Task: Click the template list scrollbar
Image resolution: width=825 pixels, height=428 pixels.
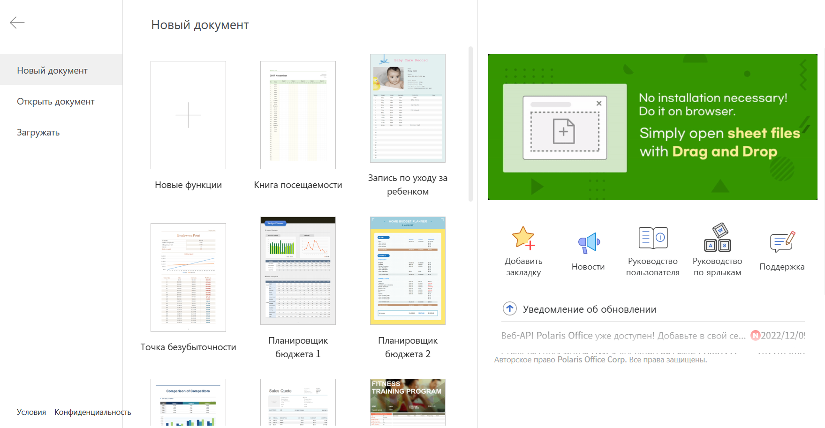Action: pos(470,124)
